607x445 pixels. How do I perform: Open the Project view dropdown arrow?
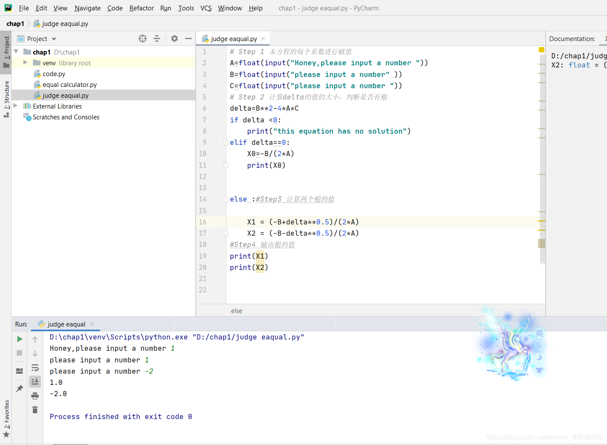[x=54, y=39]
